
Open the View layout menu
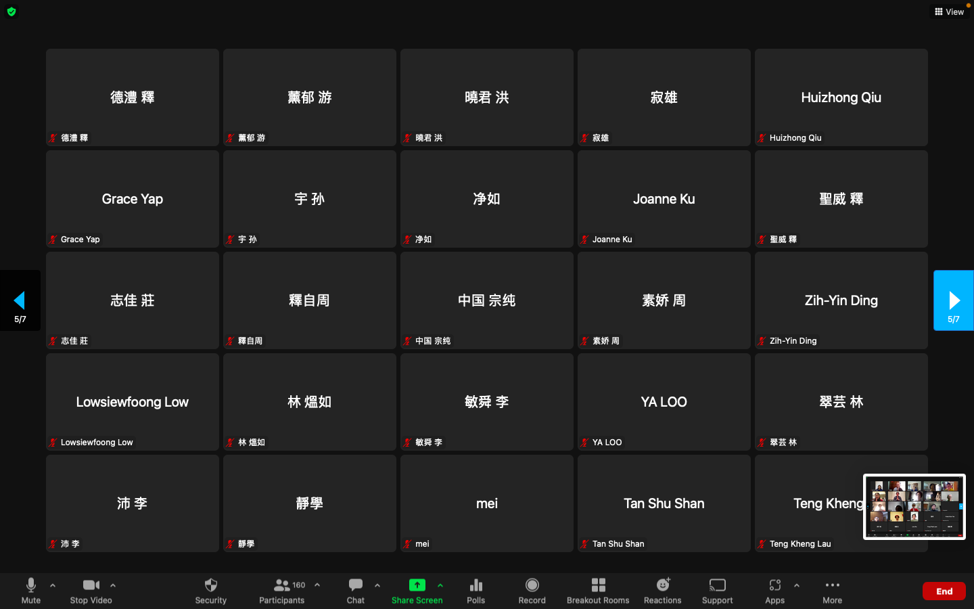(x=949, y=12)
